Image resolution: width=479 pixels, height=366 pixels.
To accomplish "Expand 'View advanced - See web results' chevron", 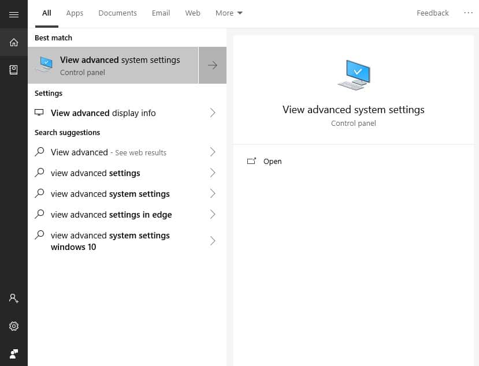I will click(x=213, y=152).
